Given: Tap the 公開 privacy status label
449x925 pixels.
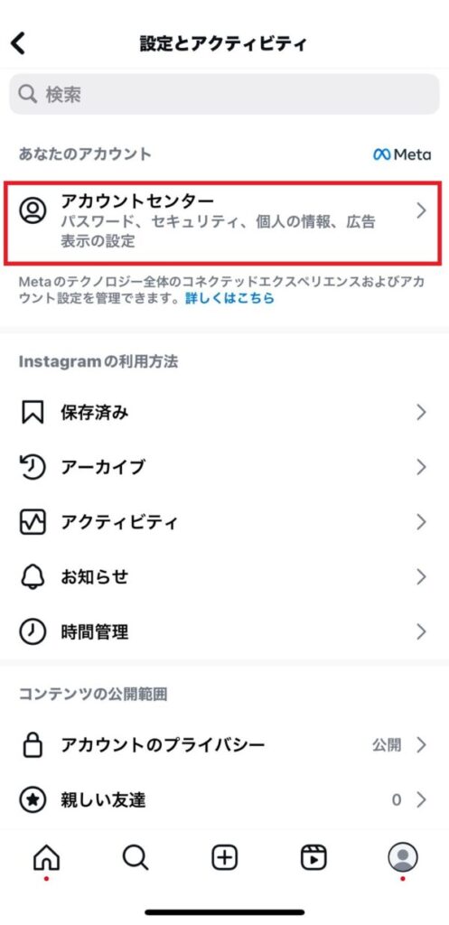Looking at the screenshot, I should click(x=387, y=745).
